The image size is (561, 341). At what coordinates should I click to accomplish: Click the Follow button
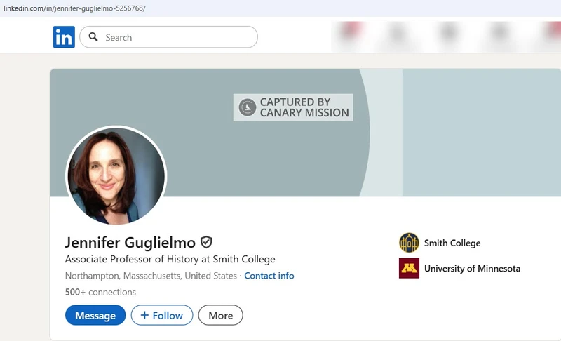tap(162, 315)
